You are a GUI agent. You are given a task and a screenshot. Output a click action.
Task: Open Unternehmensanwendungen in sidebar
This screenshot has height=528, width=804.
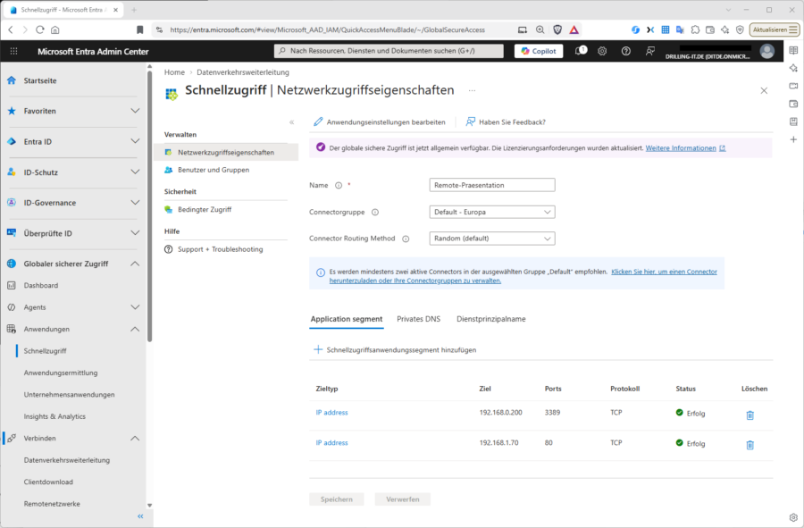69,395
